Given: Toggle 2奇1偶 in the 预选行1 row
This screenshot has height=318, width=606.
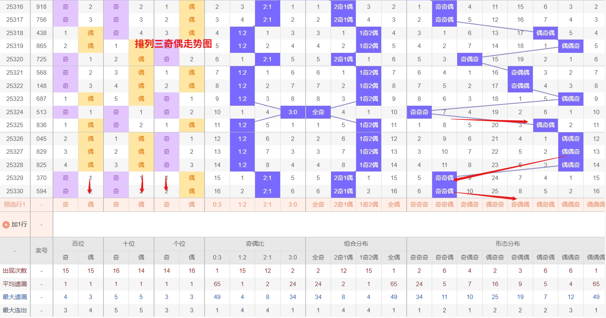Looking at the screenshot, I should 343,205.
